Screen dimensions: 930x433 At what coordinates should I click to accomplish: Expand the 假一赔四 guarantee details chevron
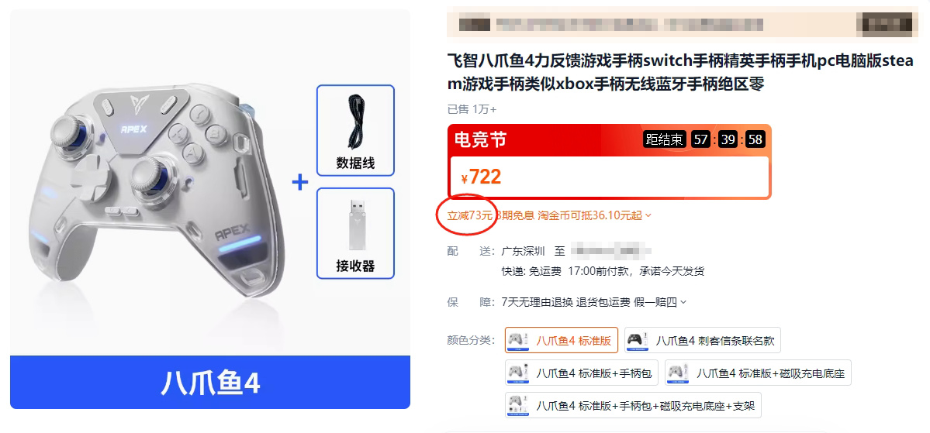click(683, 303)
